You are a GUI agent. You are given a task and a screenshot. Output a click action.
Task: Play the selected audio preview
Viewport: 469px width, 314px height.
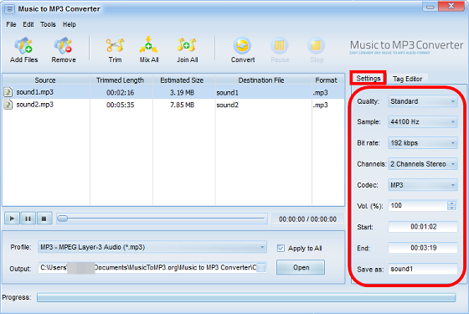point(12,219)
